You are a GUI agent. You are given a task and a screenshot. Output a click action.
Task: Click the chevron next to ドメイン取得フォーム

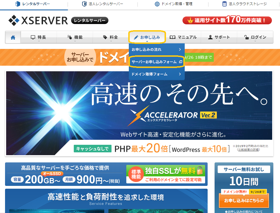(x=180, y=74)
